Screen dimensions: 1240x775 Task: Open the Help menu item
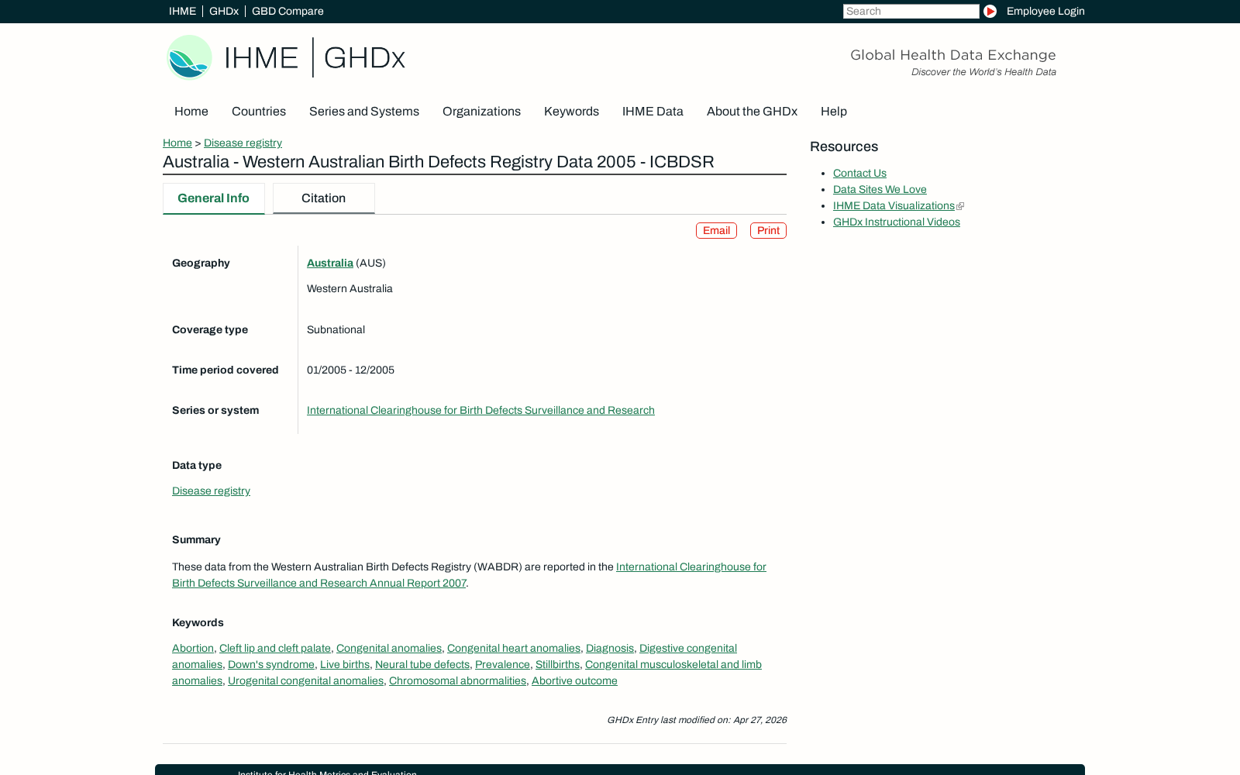[x=834, y=112]
